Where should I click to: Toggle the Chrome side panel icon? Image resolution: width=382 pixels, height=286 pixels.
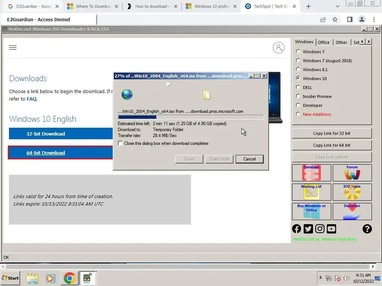tap(350, 19)
